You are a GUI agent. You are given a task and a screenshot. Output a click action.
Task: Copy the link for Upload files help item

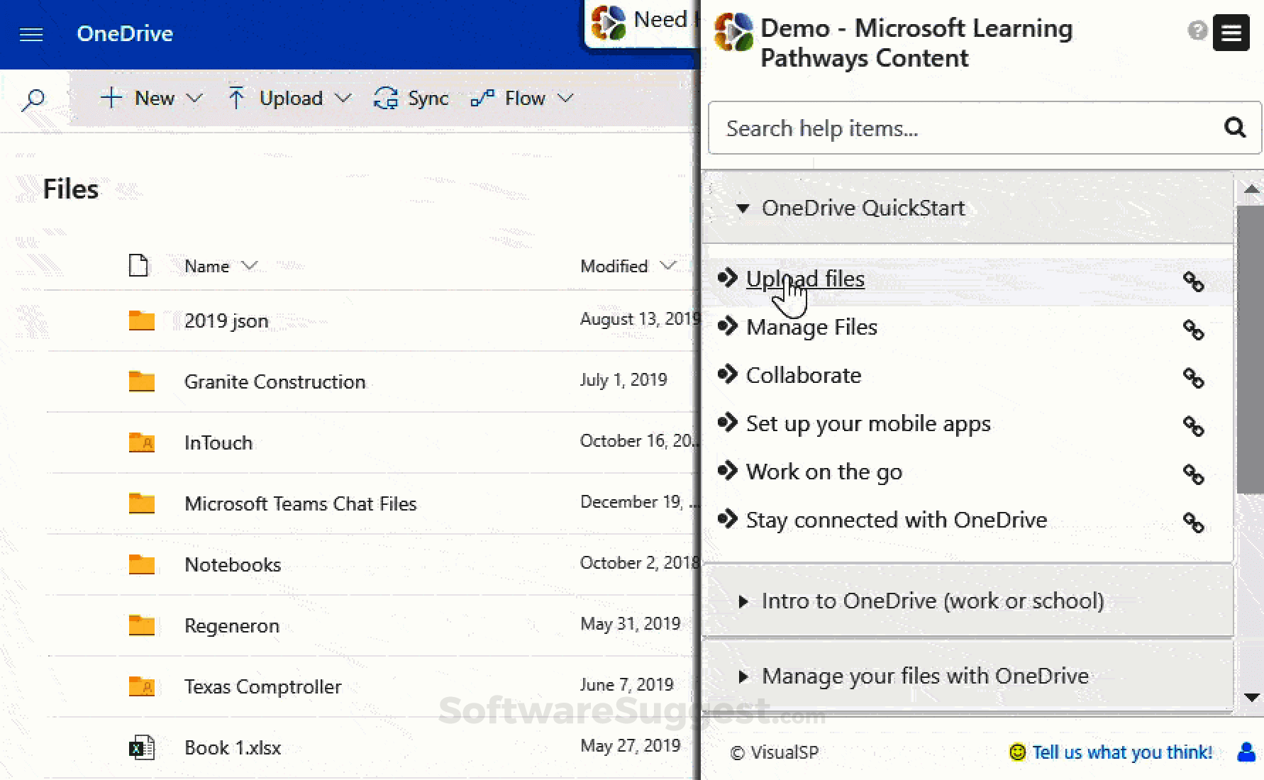[1193, 282]
